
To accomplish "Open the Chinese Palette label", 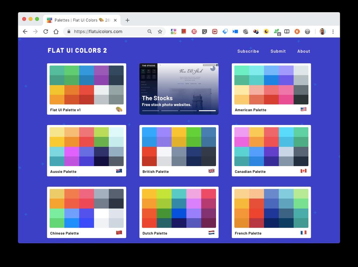I will (64, 233).
